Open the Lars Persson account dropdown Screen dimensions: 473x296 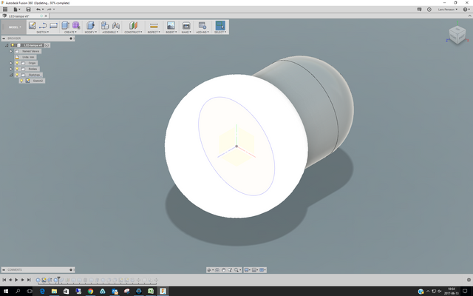(x=448, y=10)
